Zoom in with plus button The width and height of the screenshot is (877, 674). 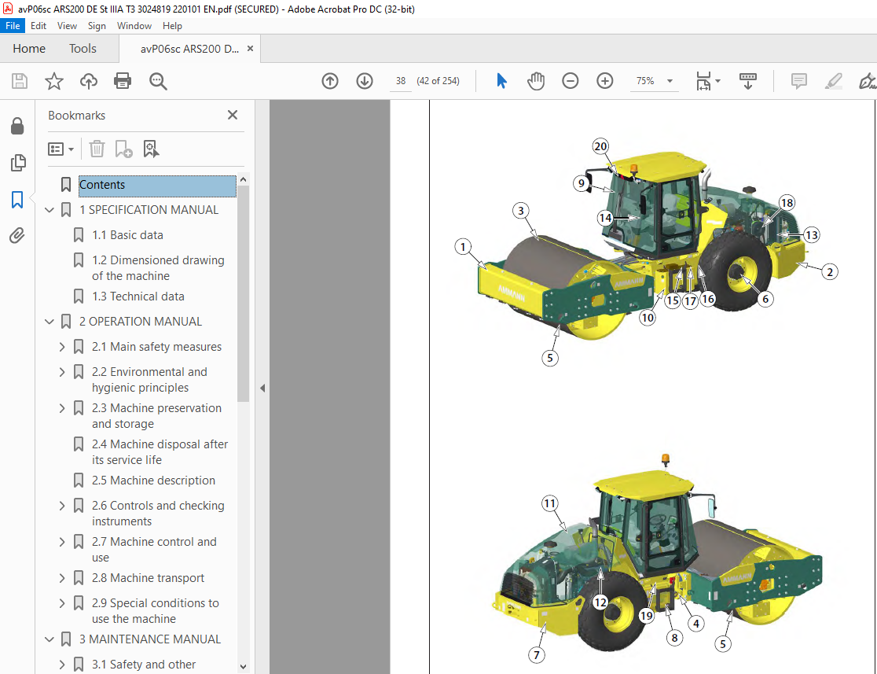[604, 81]
